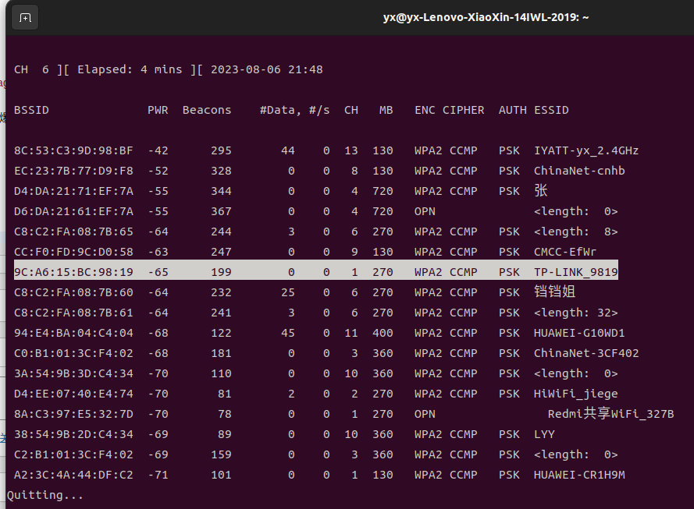
Task: Select BSSID C8:C2:FA:08:7B:65
Action: (x=73, y=232)
